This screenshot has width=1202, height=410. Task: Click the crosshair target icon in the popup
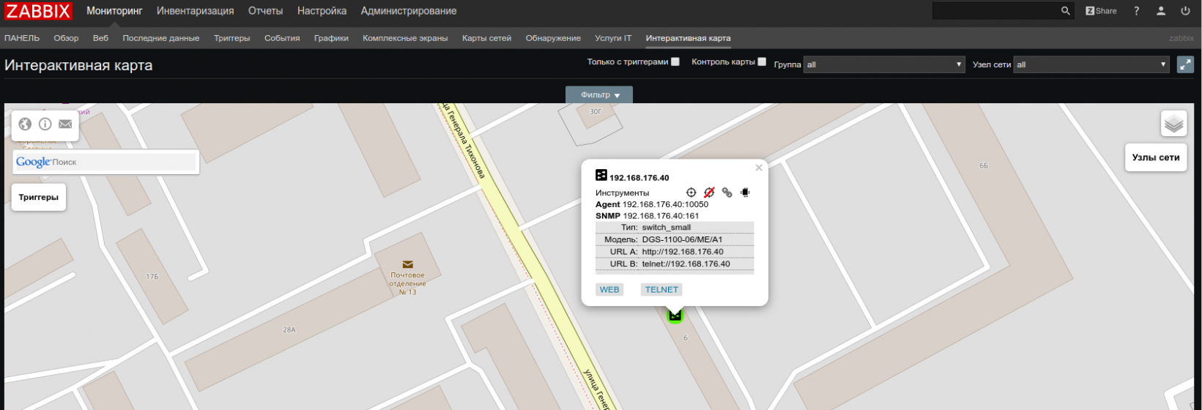click(691, 193)
